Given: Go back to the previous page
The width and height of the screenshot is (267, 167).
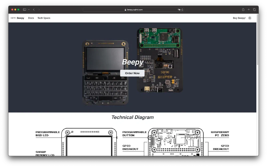Looking at the screenshot, I should (34, 10).
